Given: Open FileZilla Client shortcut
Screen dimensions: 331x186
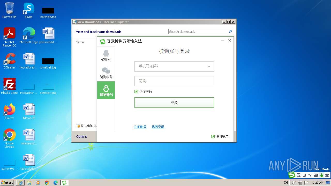Looking at the screenshot, I should pyautogui.click(x=9, y=86).
